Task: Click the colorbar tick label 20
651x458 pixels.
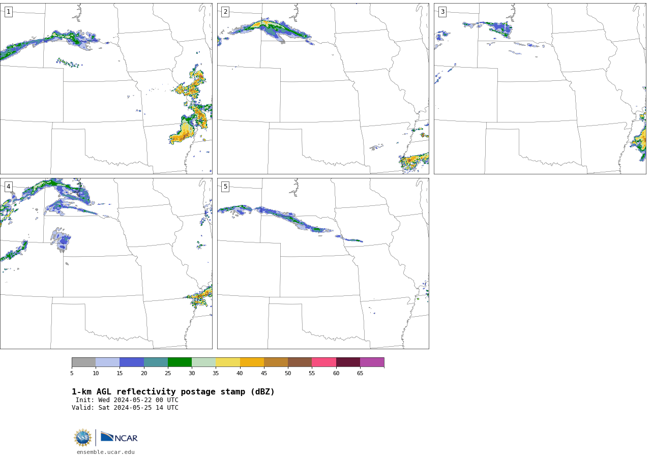Action: click(144, 374)
